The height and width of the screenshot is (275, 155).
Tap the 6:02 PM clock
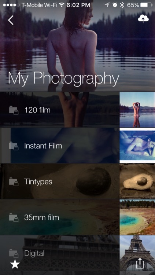78,5
